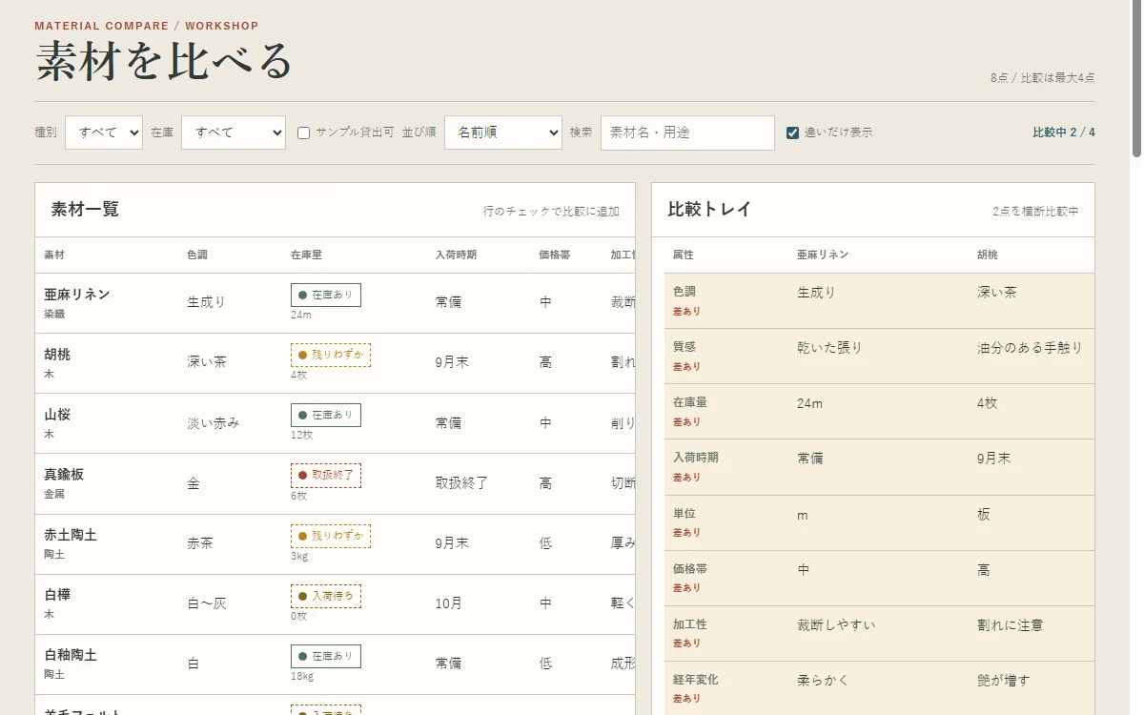Click the 乾いた張り value
This screenshot has height=715, width=1144.
pos(829,348)
